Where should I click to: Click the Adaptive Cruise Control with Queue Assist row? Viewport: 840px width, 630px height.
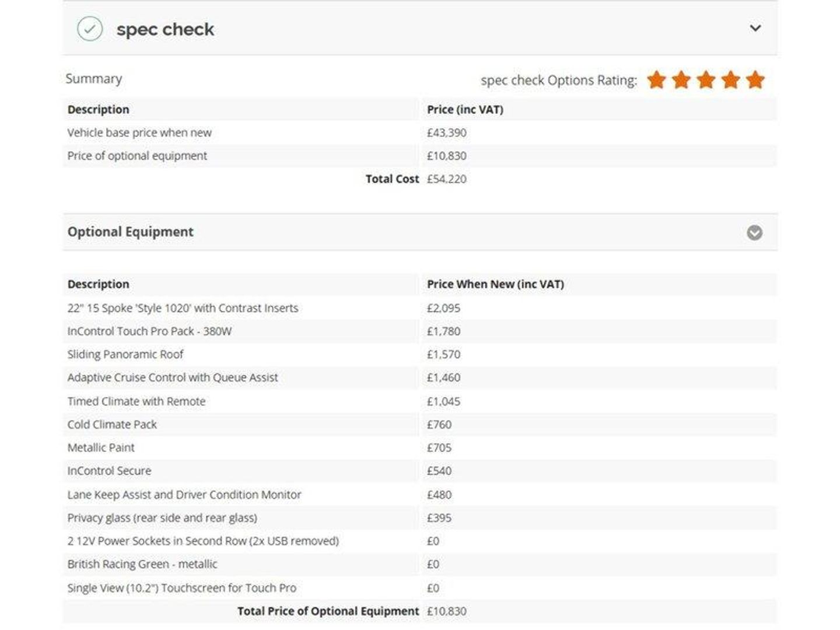[x=420, y=378]
